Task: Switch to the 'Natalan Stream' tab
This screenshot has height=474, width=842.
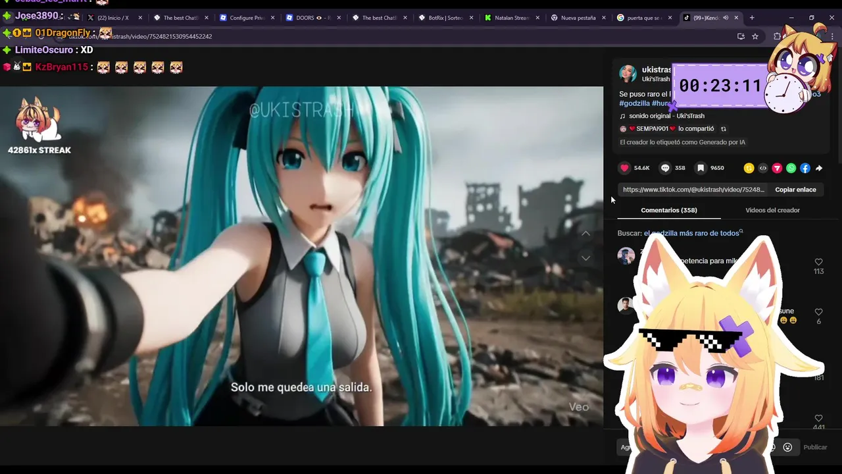Action: pyautogui.click(x=512, y=18)
